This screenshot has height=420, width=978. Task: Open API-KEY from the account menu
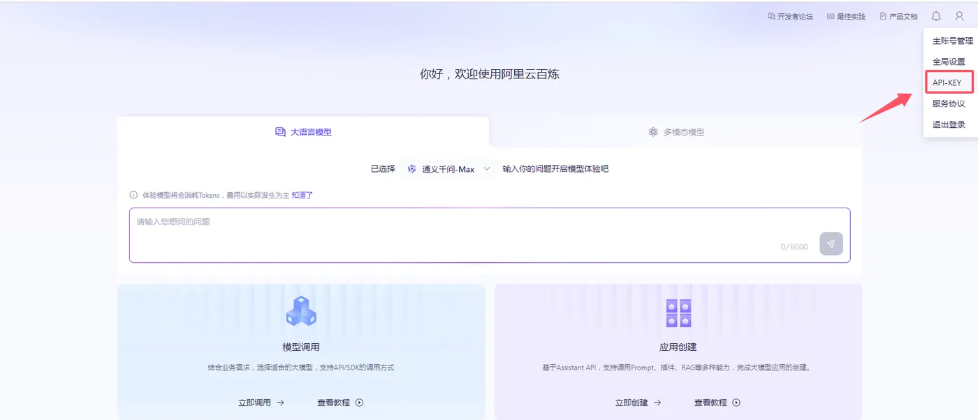pos(949,82)
